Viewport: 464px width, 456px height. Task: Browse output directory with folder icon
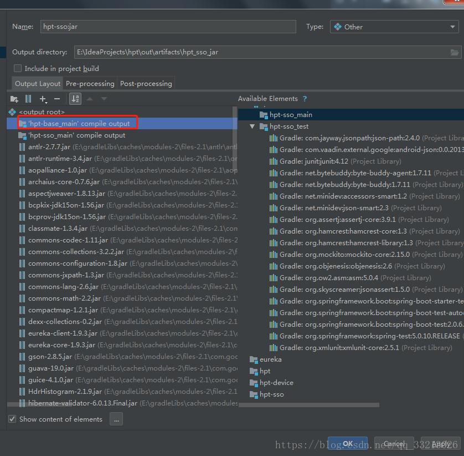tap(455, 53)
